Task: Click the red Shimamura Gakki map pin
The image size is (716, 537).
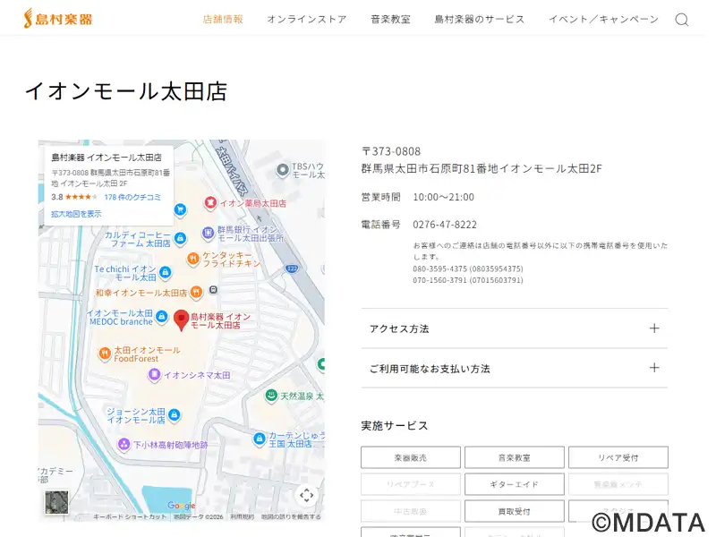Action: coord(181,320)
